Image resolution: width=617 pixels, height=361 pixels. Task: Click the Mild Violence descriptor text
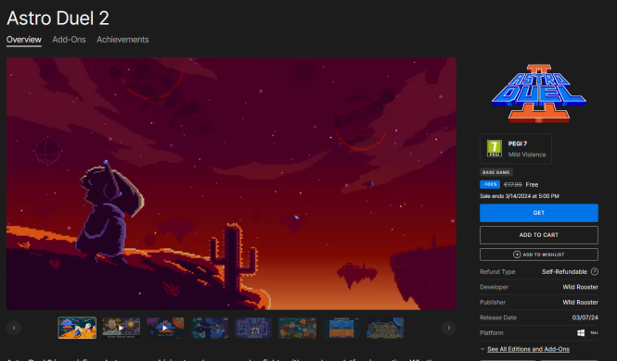(x=527, y=155)
